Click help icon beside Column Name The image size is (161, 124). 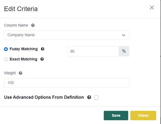(x=33, y=25)
